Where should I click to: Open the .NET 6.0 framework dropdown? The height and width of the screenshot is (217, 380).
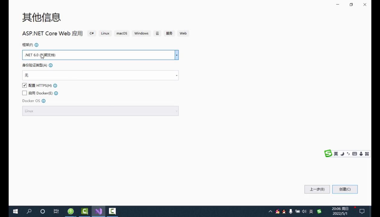tap(176, 55)
